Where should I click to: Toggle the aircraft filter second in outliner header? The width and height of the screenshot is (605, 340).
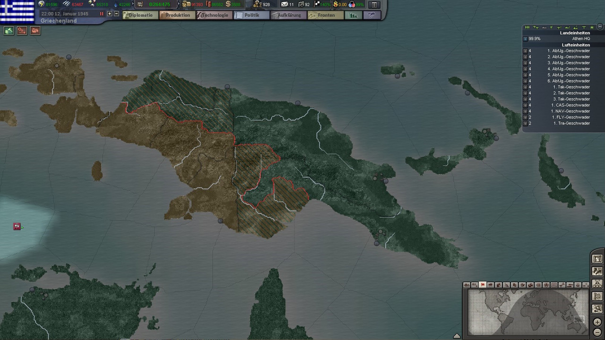tap(536, 27)
